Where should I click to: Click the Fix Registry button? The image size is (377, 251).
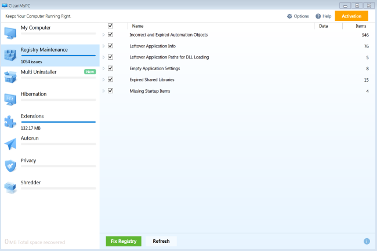pyautogui.click(x=124, y=241)
